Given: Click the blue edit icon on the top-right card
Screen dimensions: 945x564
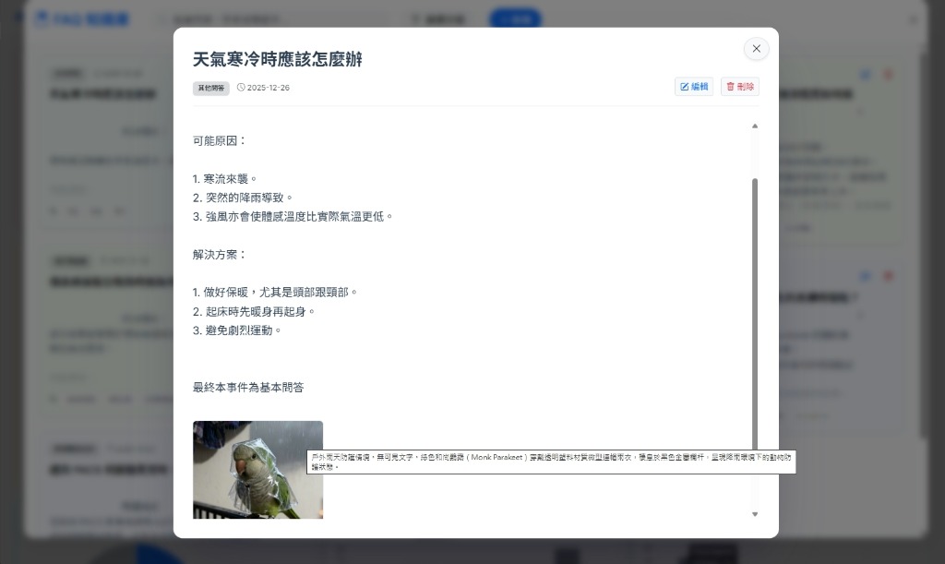Looking at the screenshot, I should [866, 74].
